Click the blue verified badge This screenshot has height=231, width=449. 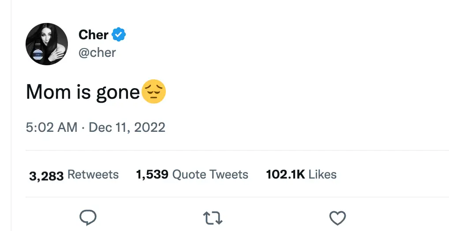pyautogui.click(x=119, y=34)
